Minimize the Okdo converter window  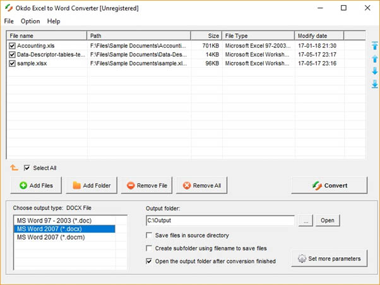click(x=321, y=8)
